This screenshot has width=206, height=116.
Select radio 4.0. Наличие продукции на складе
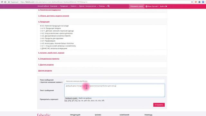pos(41,26)
